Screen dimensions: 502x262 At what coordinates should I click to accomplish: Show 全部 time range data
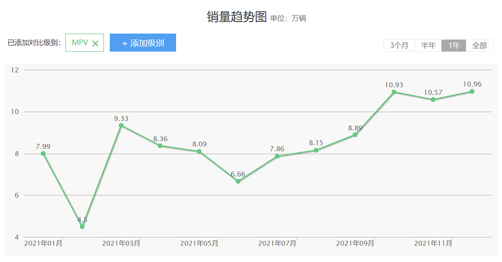tap(479, 45)
